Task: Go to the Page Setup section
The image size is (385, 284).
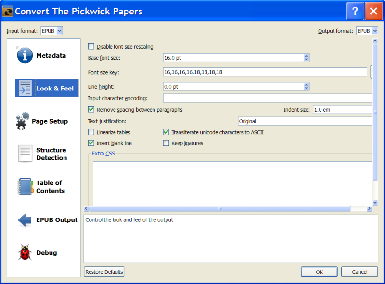Action: [x=47, y=121]
